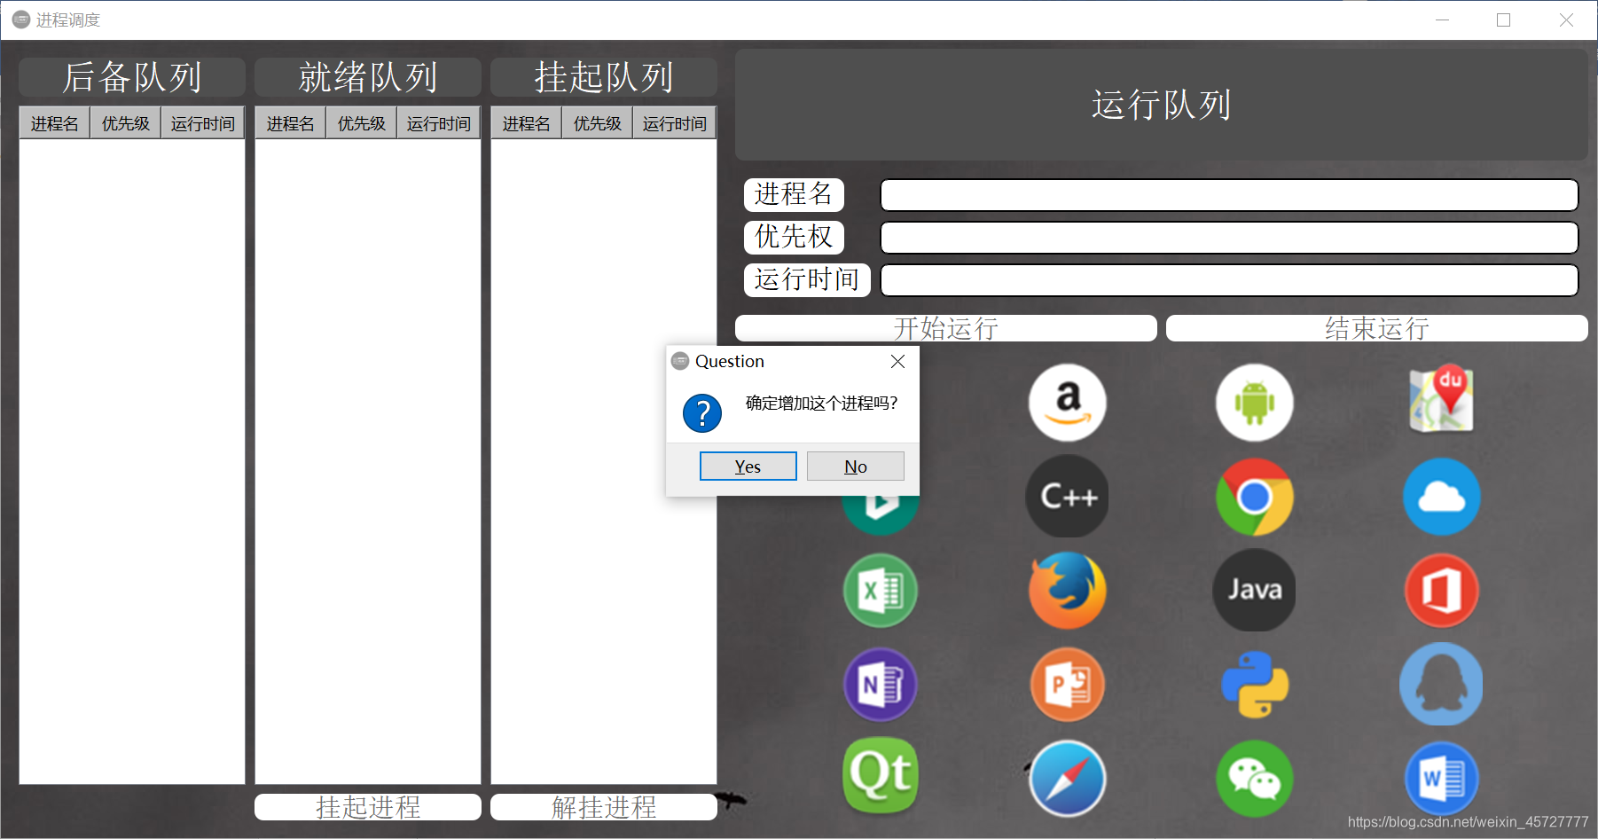The width and height of the screenshot is (1598, 839).
Task: Click the C++ icon
Action: coord(1068,497)
